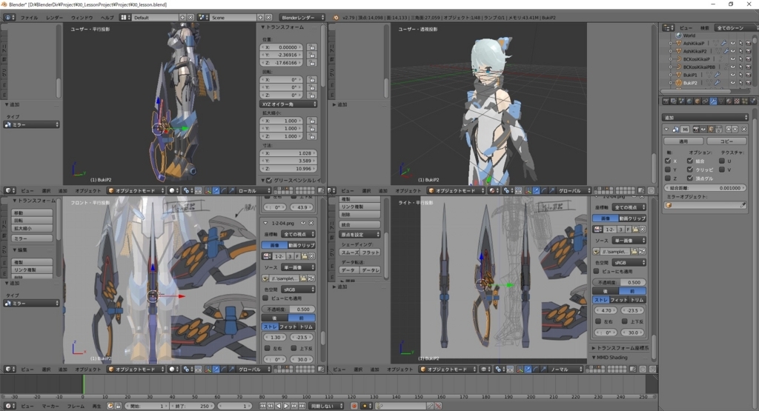Screen dimensions: 759x411
Task: Open the Object cube tab in properties
Action: pos(697,101)
